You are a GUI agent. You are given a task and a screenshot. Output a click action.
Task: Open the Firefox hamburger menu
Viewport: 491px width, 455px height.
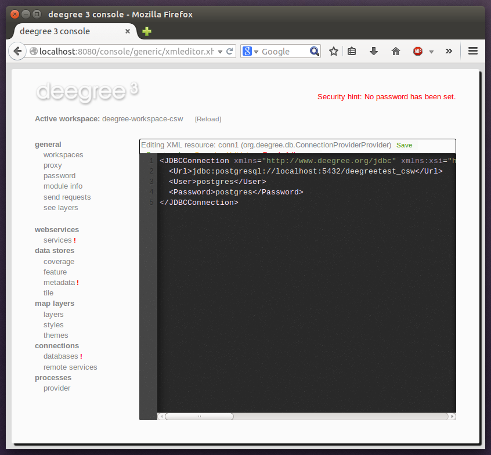click(473, 51)
